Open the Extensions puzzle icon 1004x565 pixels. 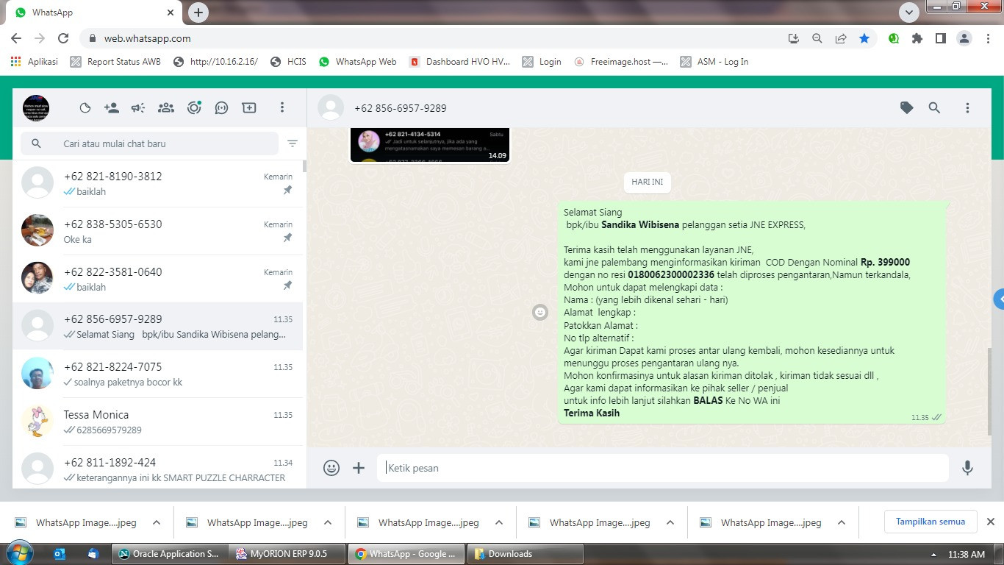tap(917, 38)
